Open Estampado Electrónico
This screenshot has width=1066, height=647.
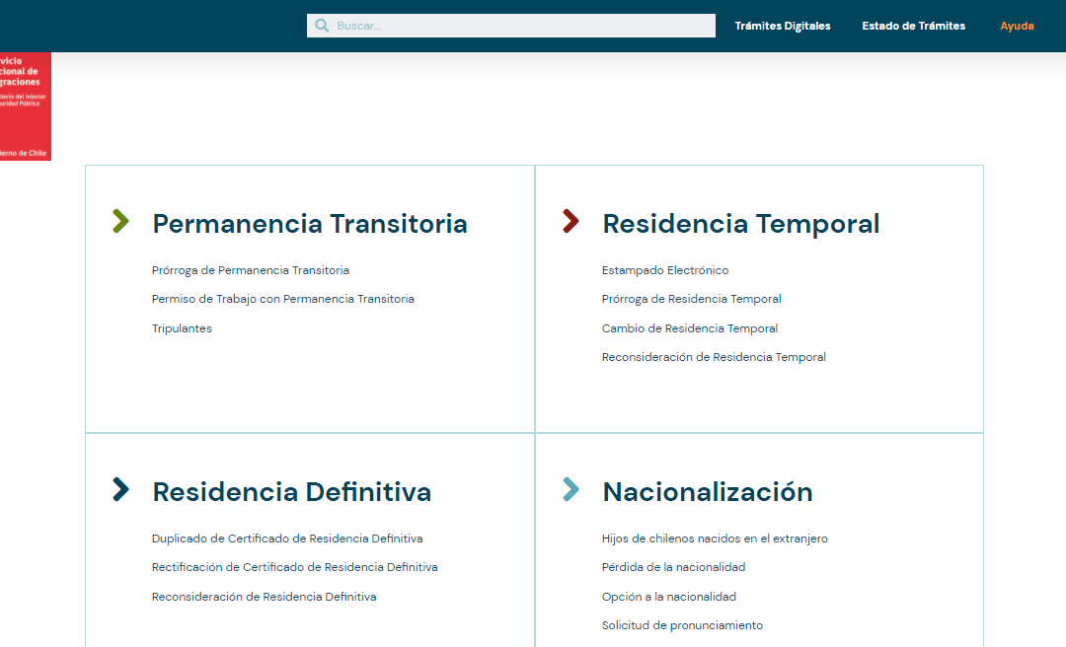point(665,270)
